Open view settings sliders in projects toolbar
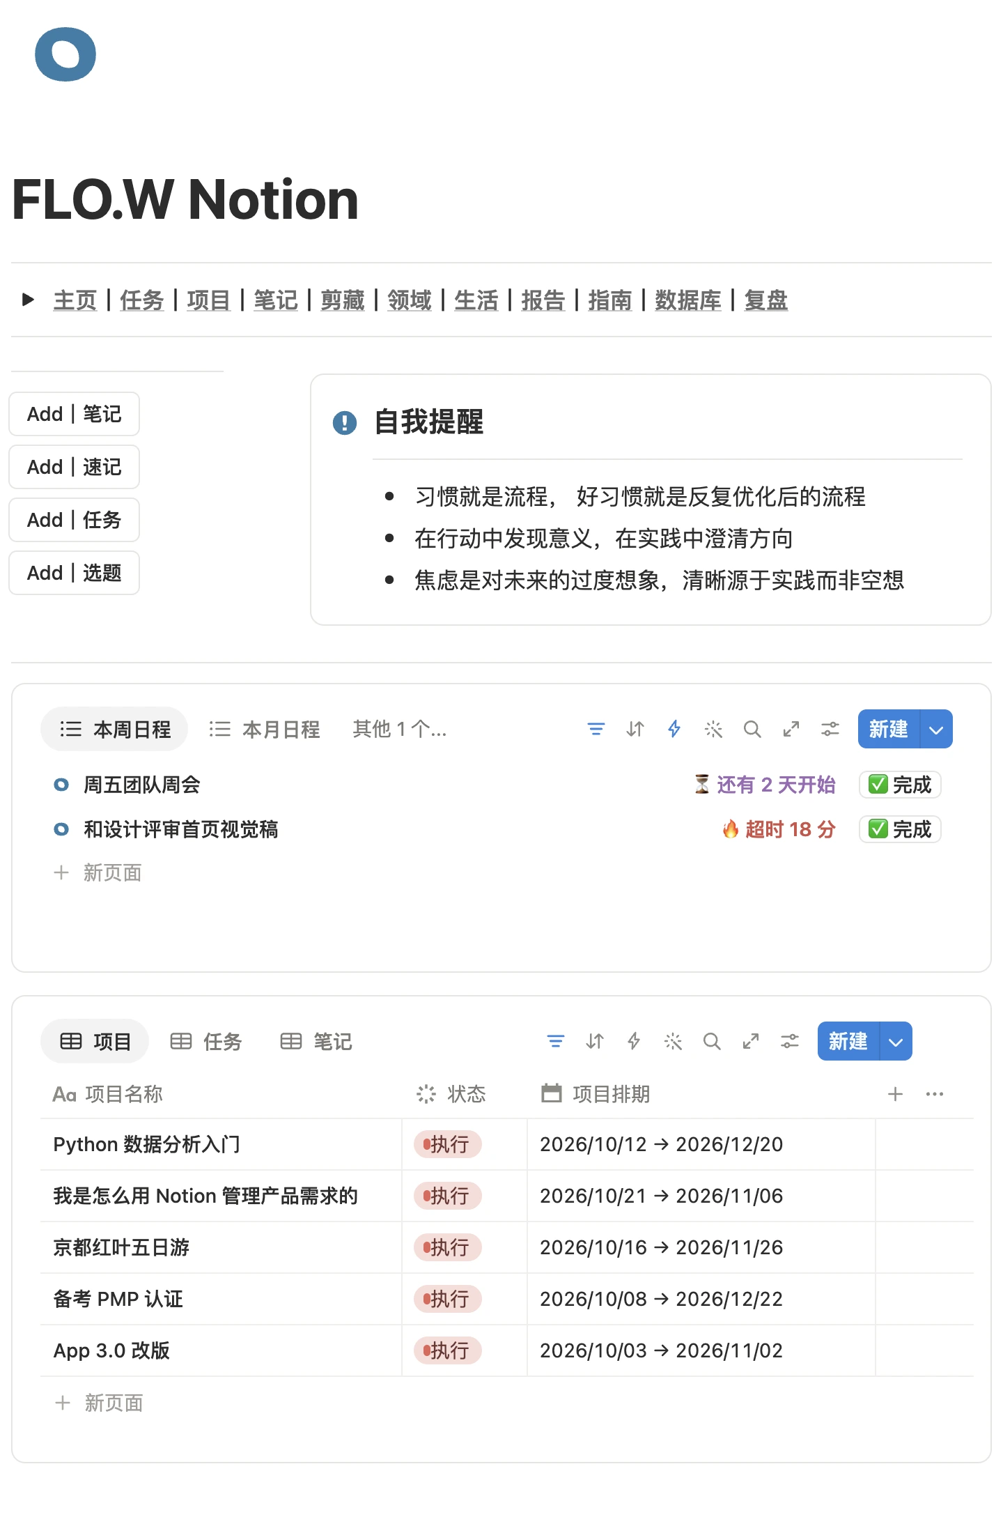 pos(789,1041)
